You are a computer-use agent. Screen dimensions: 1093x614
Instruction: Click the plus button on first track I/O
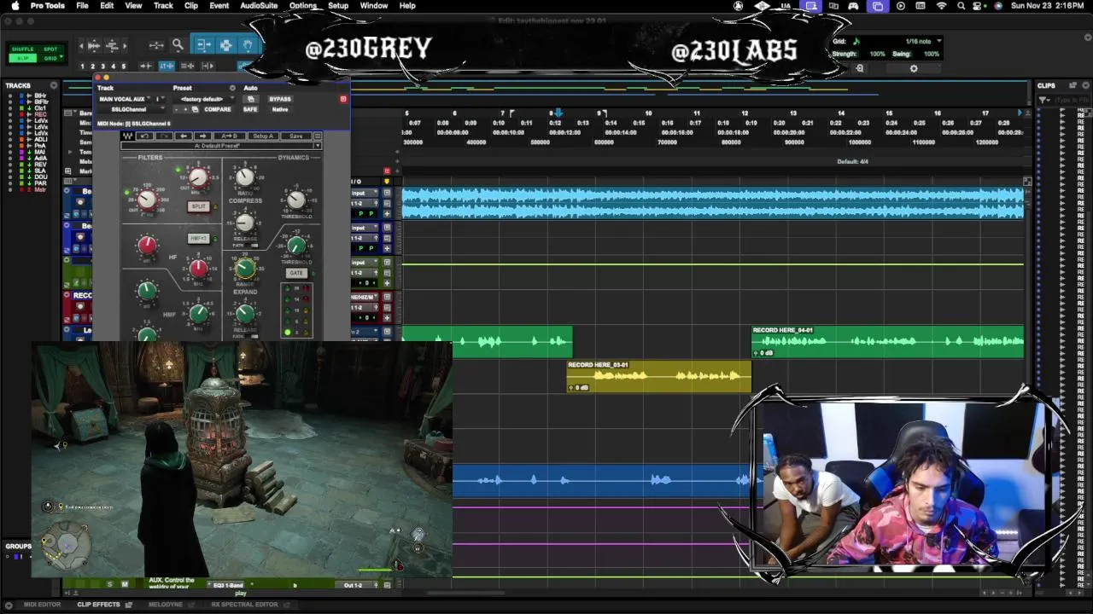[x=387, y=213]
